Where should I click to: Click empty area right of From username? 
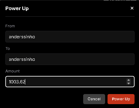(84, 37)
